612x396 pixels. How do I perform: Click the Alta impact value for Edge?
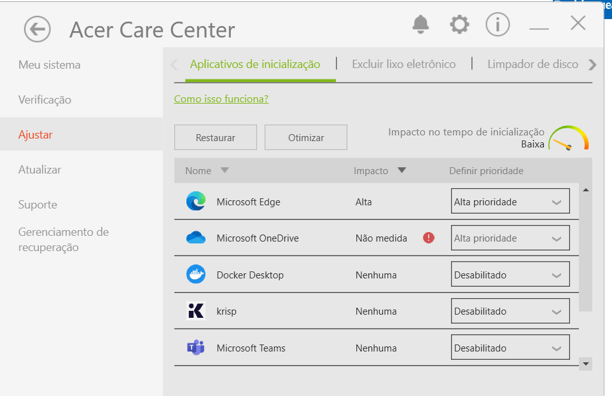[363, 201]
